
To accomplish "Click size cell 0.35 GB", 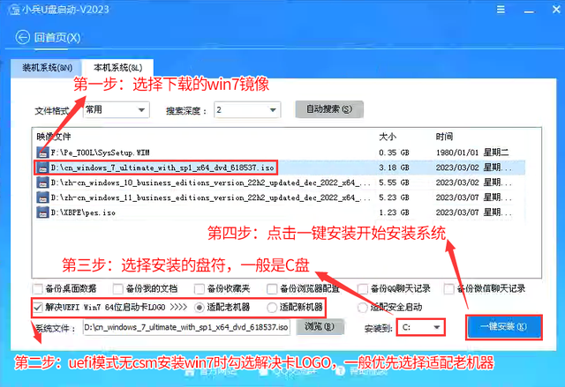I will [394, 153].
